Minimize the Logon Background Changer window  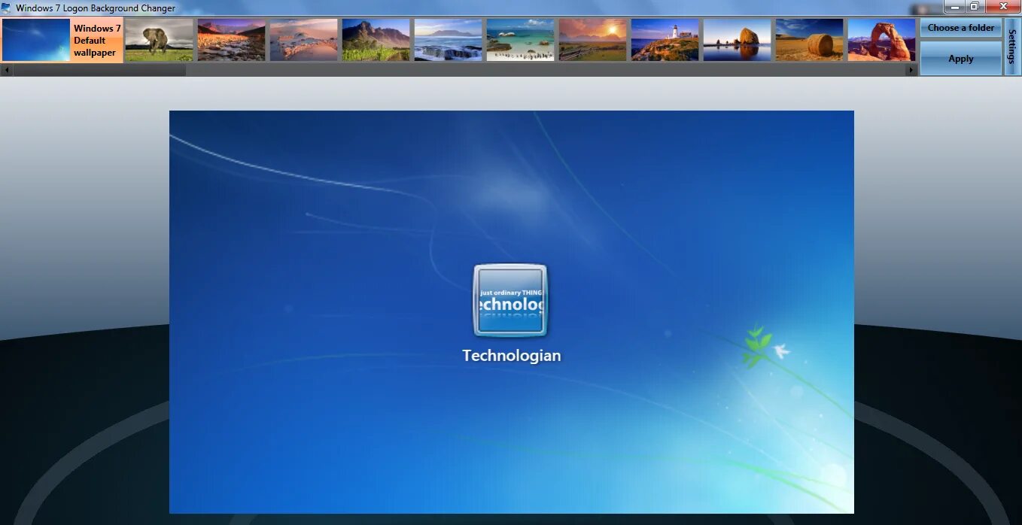[x=955, y=7]
